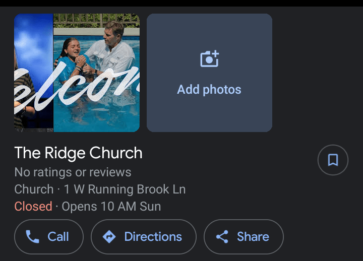
Task: Tap the red Closed status
Action: (33, 206)
